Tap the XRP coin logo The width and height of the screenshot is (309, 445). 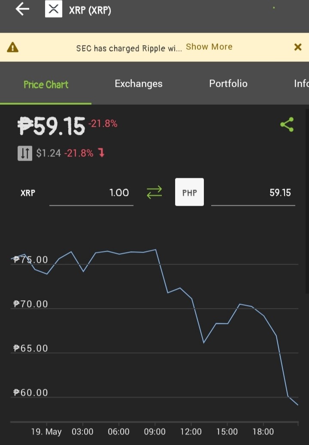54,9
